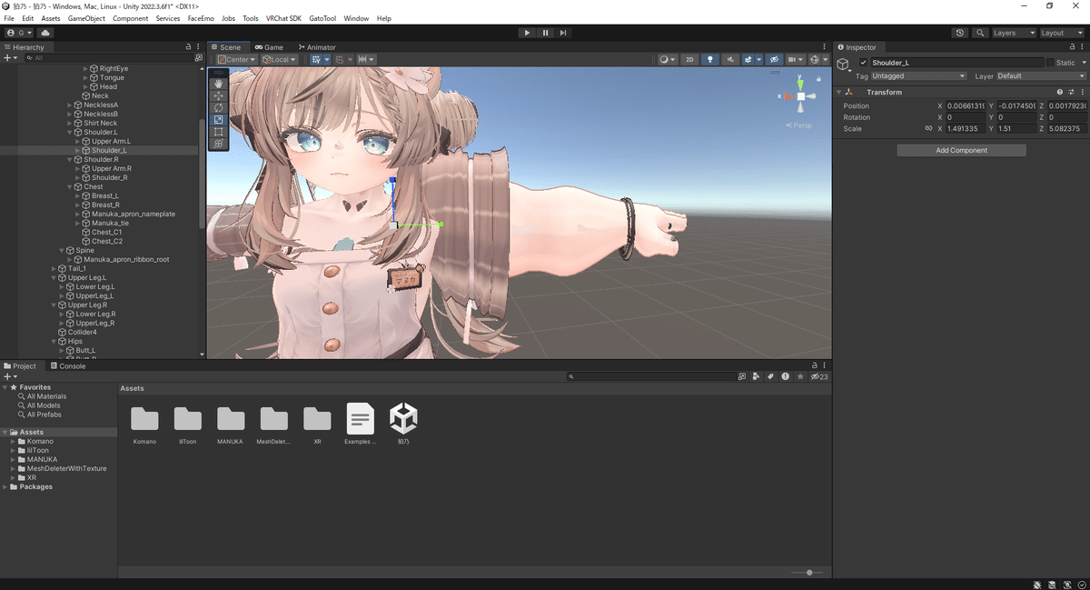Image resolution: width=1090 pixels, height=590 pixels.
Task: Select the Rotate tool in Scene
Action: (218, 107)
